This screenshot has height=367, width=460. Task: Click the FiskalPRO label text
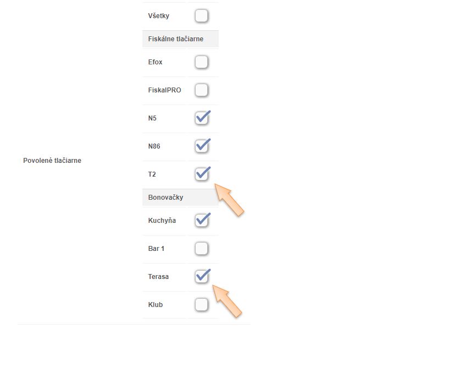click(x=164, y=90)
